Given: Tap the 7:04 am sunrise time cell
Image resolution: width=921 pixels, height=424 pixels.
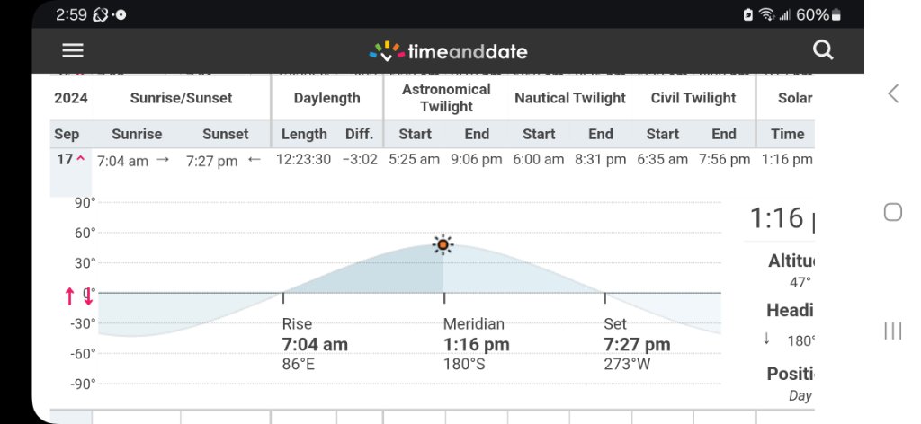Looking at the screenshot, I should coord(122,161).
